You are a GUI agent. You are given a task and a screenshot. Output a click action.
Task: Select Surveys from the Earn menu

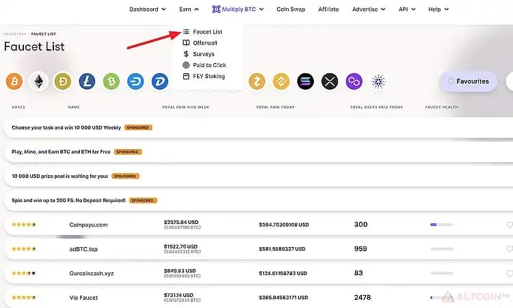pyautogui.click(x=204, y=54)
